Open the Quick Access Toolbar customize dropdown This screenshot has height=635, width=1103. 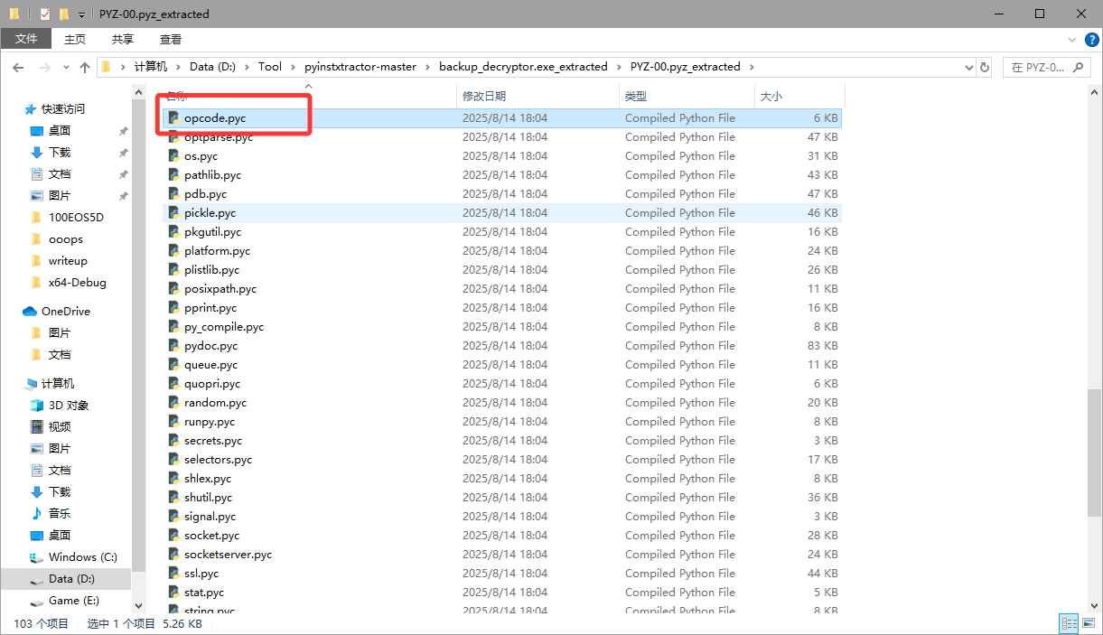81,14
